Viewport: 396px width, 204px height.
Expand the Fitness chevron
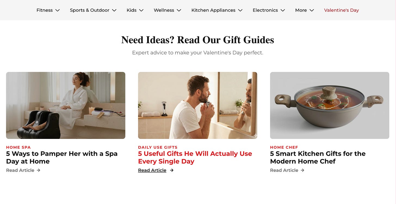coord(57,10)
